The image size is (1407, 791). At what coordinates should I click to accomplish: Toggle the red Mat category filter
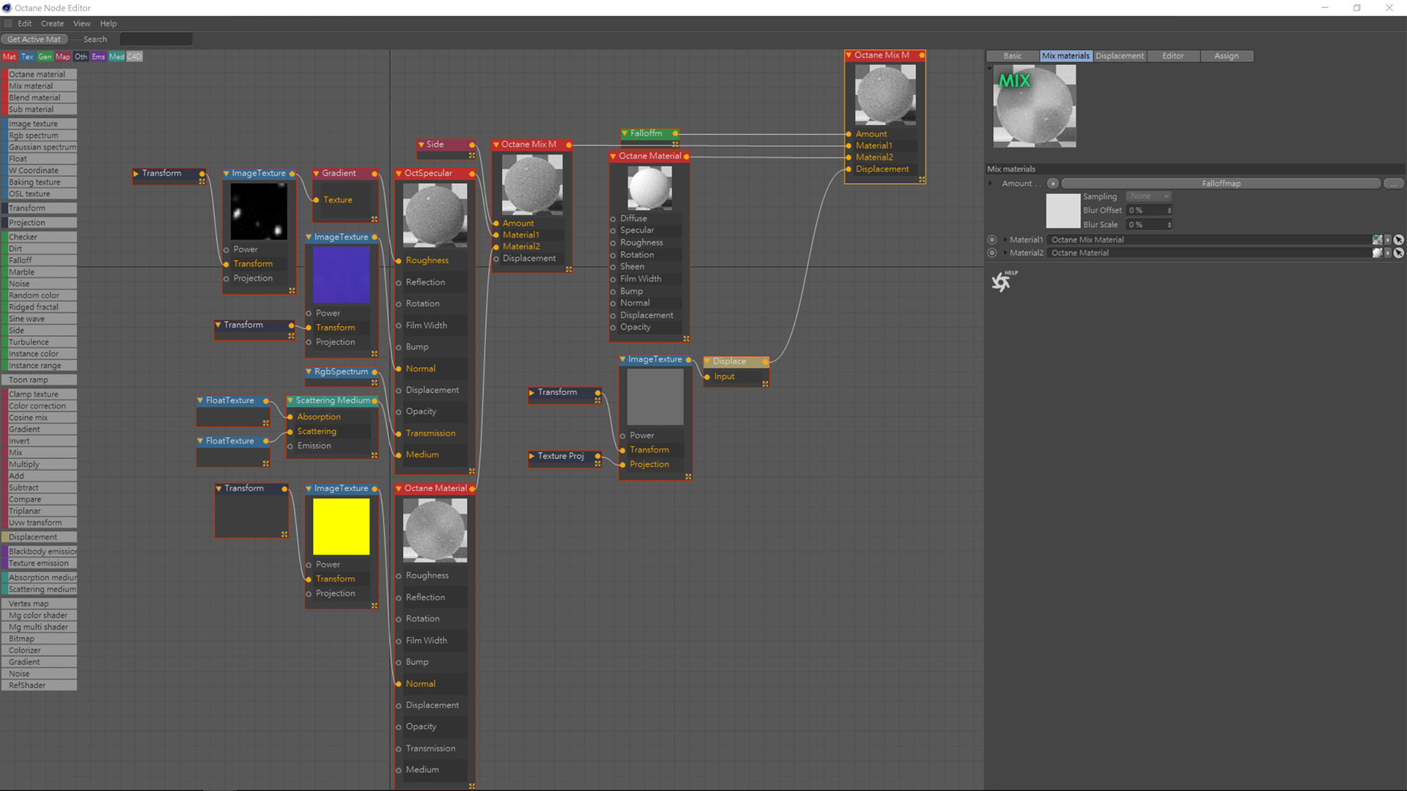coord(10,56)
